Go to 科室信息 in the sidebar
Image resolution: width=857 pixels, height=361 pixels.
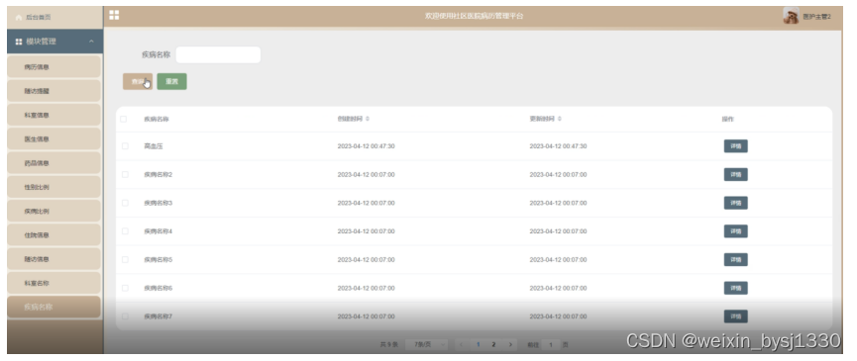point(54,115)
